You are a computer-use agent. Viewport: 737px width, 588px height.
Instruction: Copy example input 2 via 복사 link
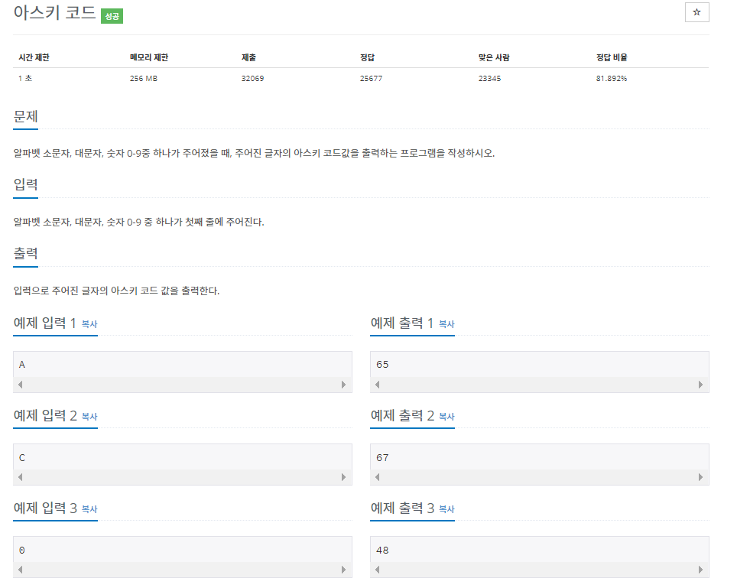89,417
